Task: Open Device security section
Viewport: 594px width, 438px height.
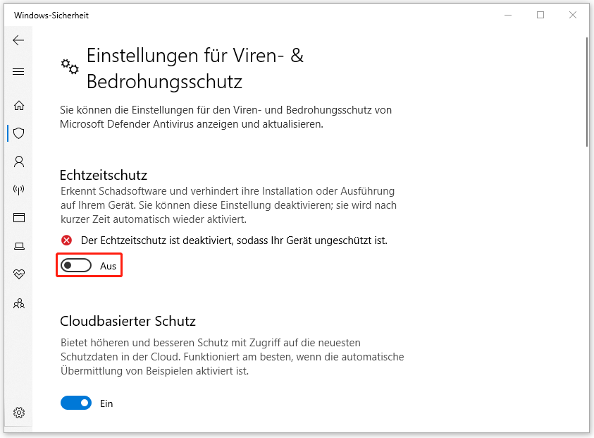Action: 19,245
